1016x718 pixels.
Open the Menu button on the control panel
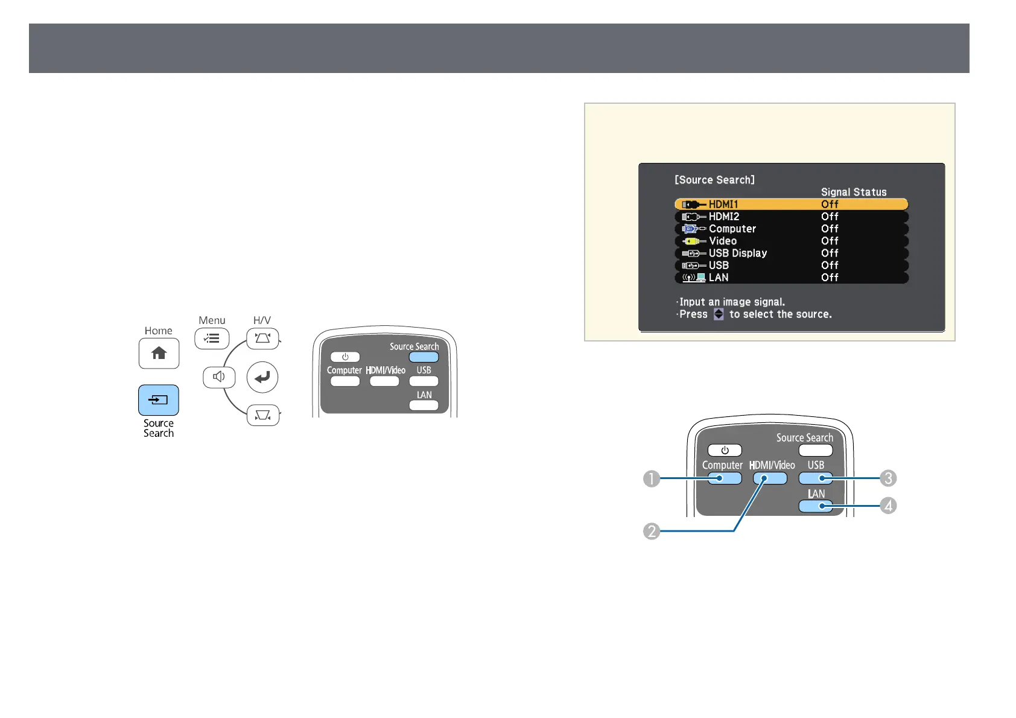pyautogui.click(x=212, y=338)
